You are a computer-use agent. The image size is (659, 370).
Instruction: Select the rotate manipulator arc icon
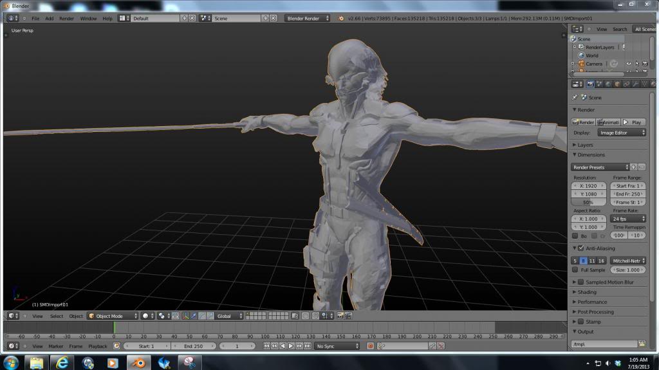tap(202, 316)
